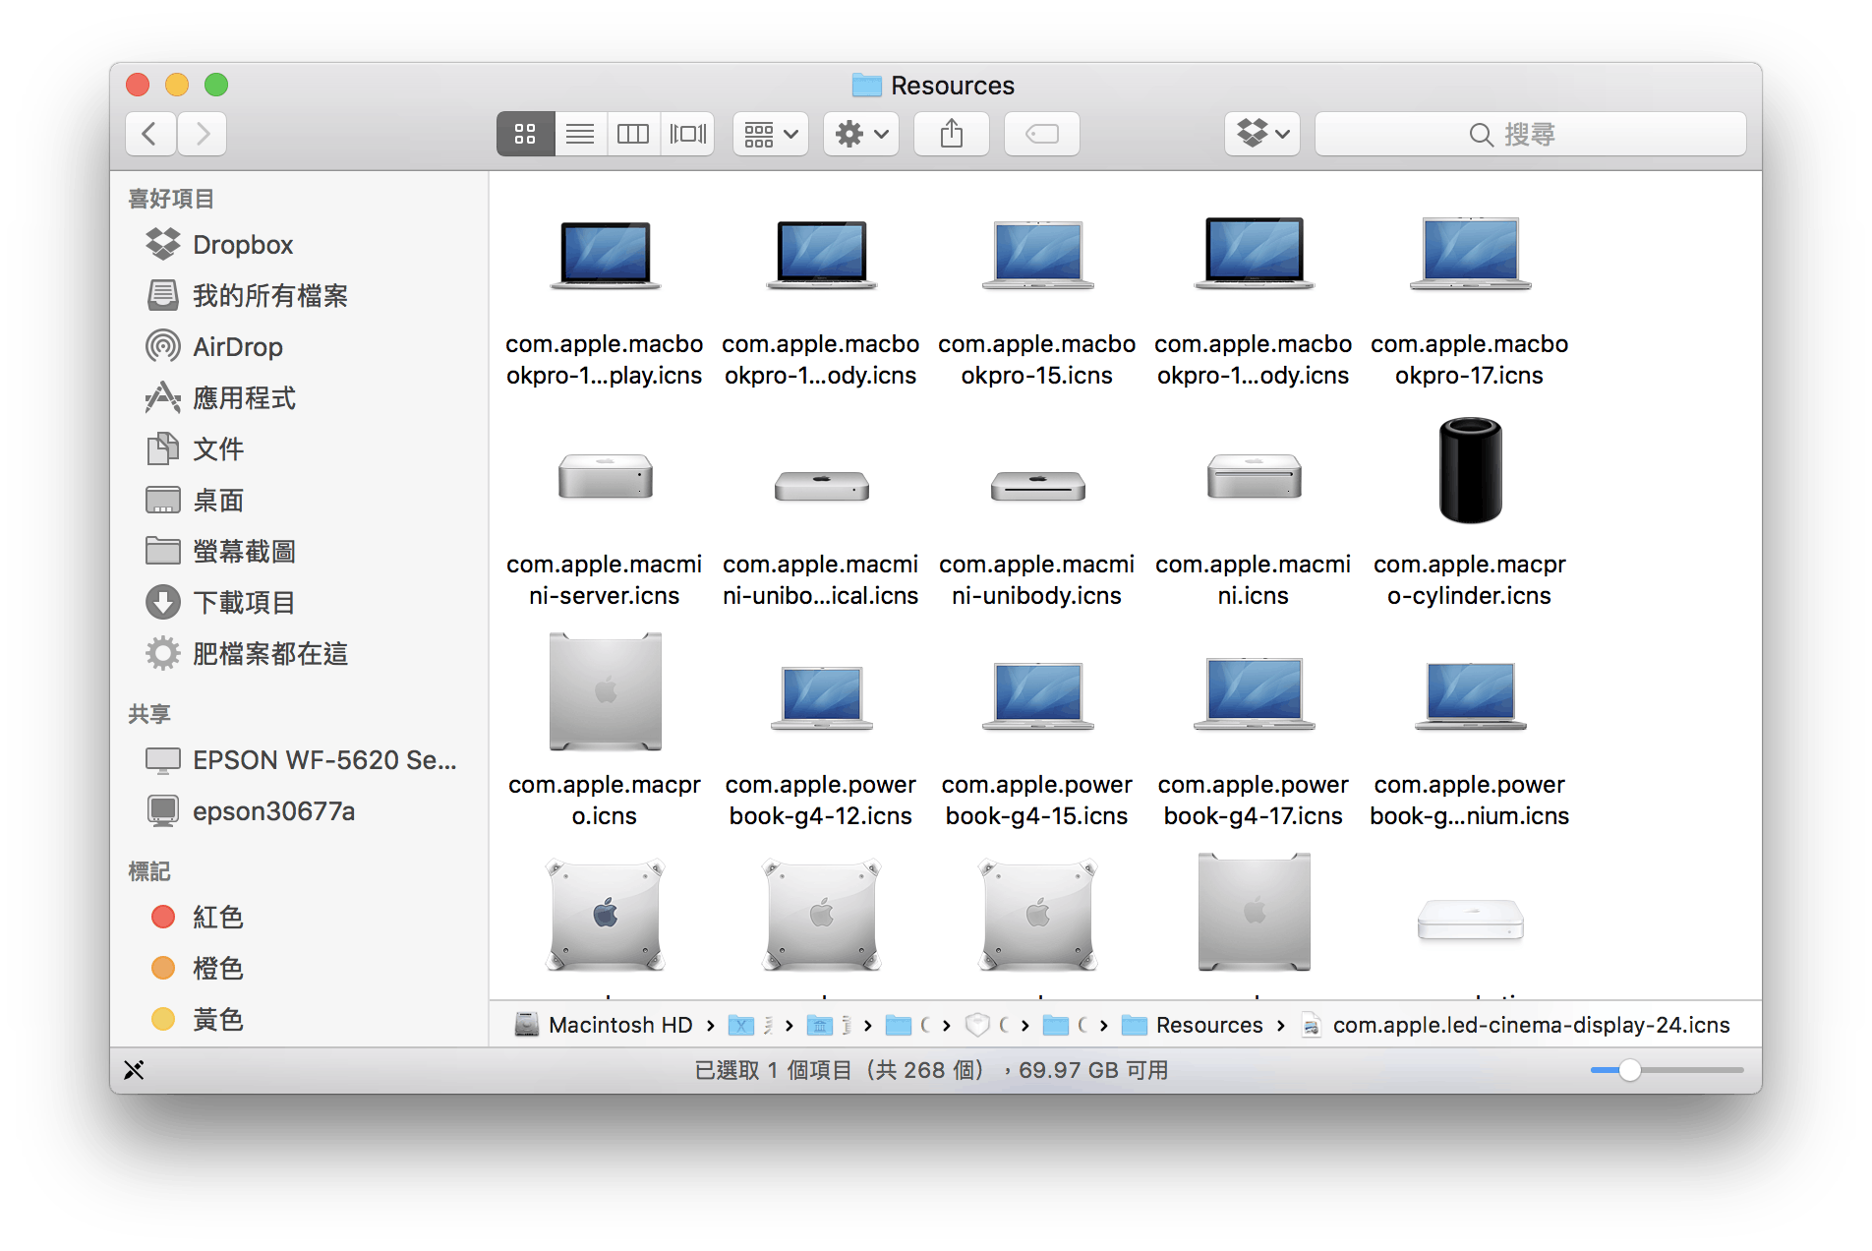Select the Mac Pro cylinder icon file
The image size is (1872, 1251).
tap(1469, 472)
